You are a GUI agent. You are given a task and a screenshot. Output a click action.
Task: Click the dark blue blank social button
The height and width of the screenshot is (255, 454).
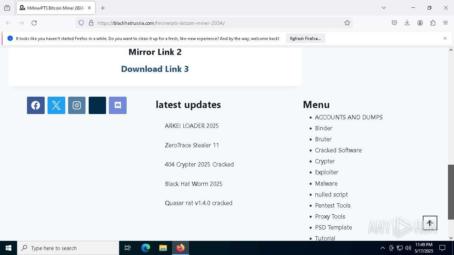pos(97,105)
